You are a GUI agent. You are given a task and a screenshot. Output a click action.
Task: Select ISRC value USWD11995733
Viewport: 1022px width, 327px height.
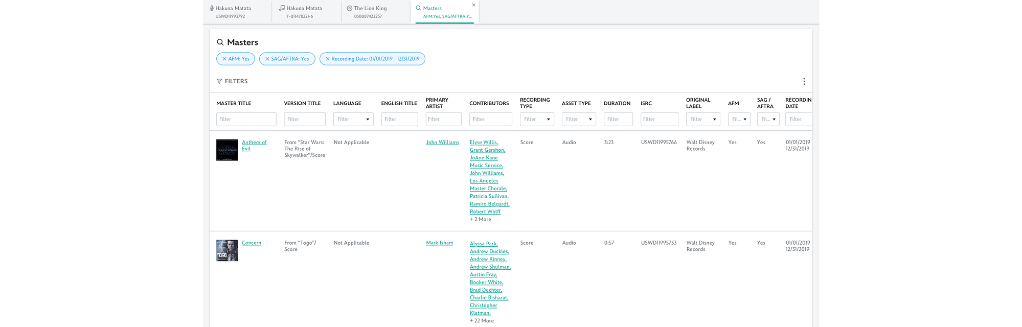[x=659, y=243]
